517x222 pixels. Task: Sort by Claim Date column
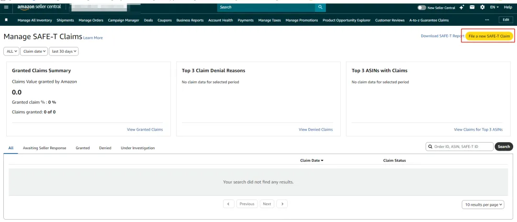click(312, 160)
